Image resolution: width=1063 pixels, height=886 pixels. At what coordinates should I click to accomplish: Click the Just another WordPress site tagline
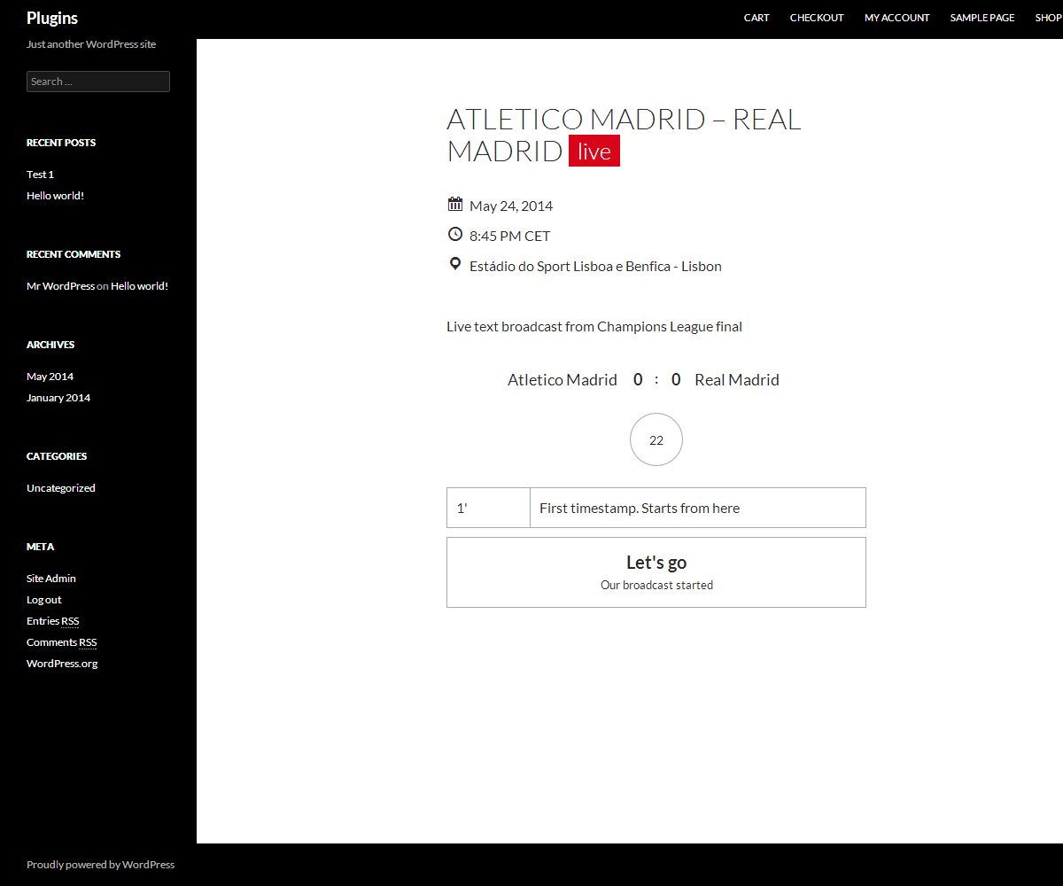tap(91, 44)
